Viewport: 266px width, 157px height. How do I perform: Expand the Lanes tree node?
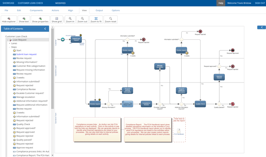click(10, 43)
